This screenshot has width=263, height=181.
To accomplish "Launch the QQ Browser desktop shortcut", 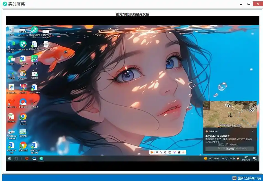I will tap(23, 103).
